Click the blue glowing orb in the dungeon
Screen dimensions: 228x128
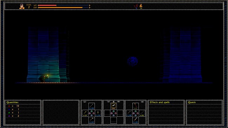(x=133, y=61)
